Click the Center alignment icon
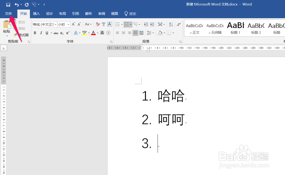 point(123,33)
